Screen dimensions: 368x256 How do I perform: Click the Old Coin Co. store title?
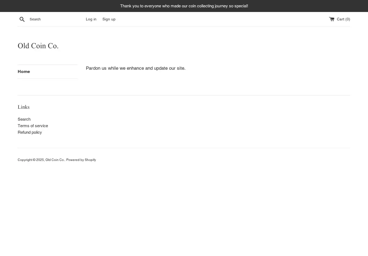click(x=38, y=46)
